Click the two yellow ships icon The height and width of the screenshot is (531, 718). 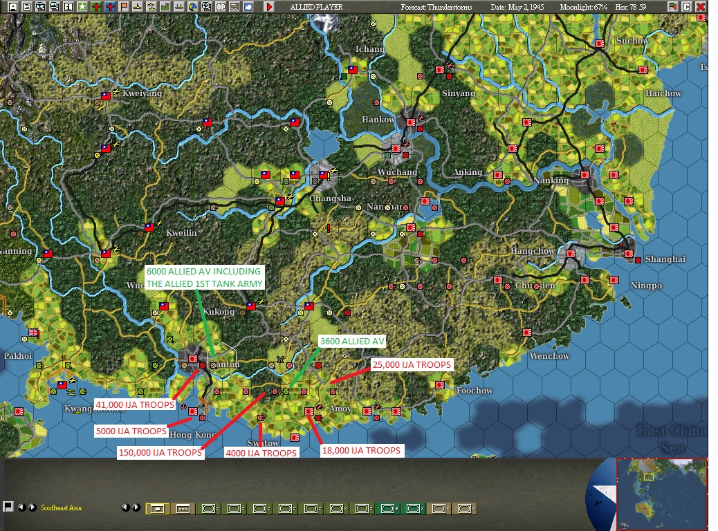point(151,6)
